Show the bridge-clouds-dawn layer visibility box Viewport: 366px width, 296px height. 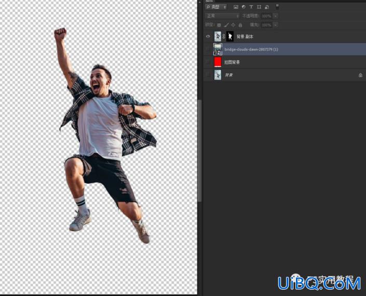[x=208, y=49]
